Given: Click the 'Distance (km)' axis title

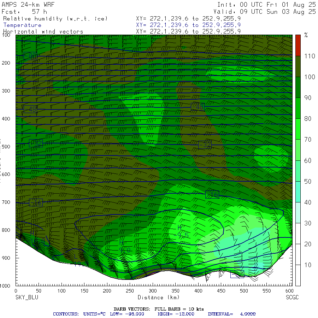Looking at the screenshot, I should 159,297.
